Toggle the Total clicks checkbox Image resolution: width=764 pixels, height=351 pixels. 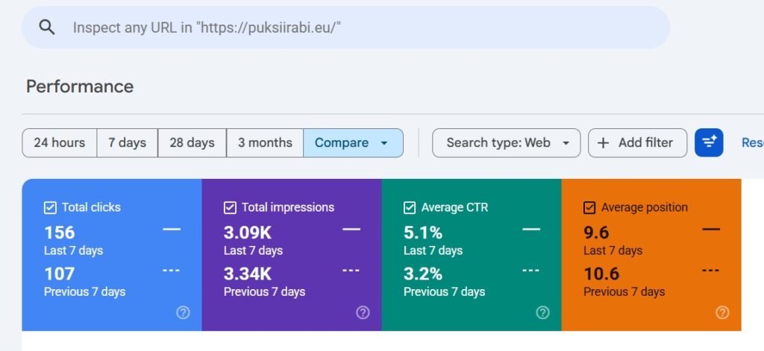coord(50,208)
